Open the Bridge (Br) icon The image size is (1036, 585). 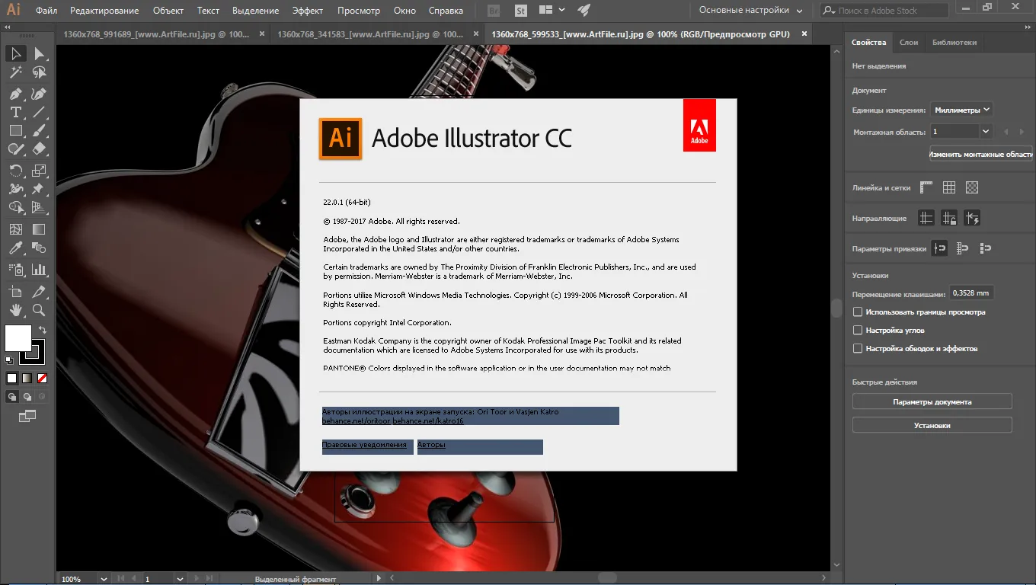[x=493, y=11]
